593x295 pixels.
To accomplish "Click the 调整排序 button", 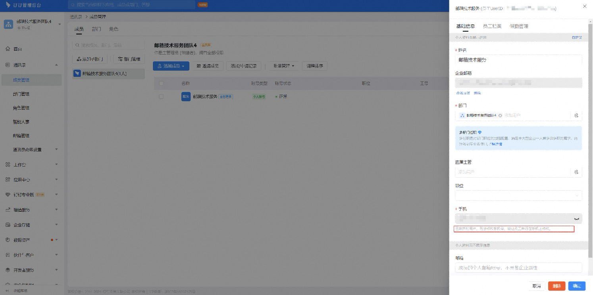I will (x=314, y=66).
